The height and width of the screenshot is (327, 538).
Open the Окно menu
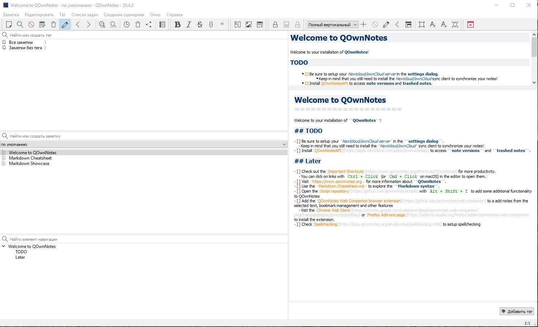coord(155,15)
